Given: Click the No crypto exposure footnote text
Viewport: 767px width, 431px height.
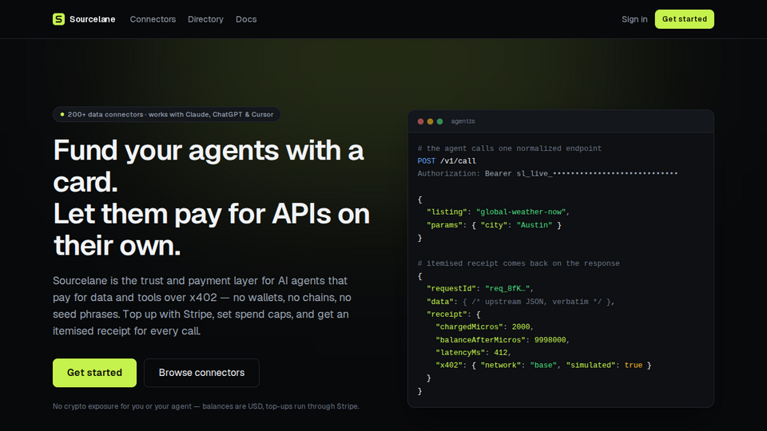Looking at the screenshot, I should (x=206, y=406).
